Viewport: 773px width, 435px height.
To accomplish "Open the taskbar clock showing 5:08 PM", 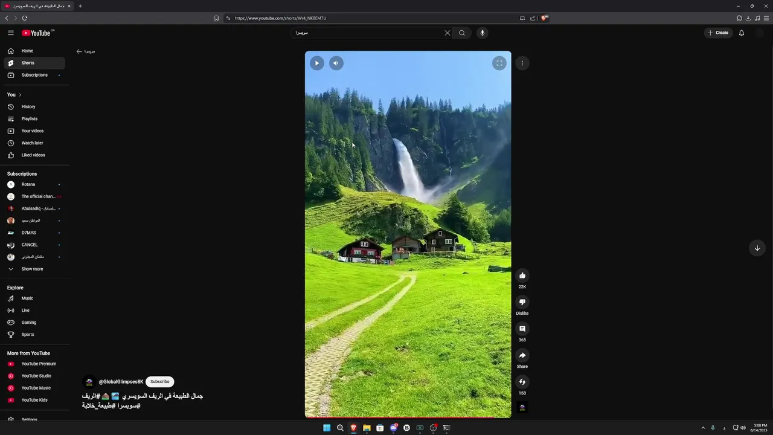I will pyautogui.click(x=759, y=428).
